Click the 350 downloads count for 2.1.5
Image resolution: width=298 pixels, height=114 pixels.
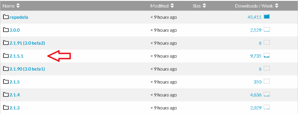(258, 82)
